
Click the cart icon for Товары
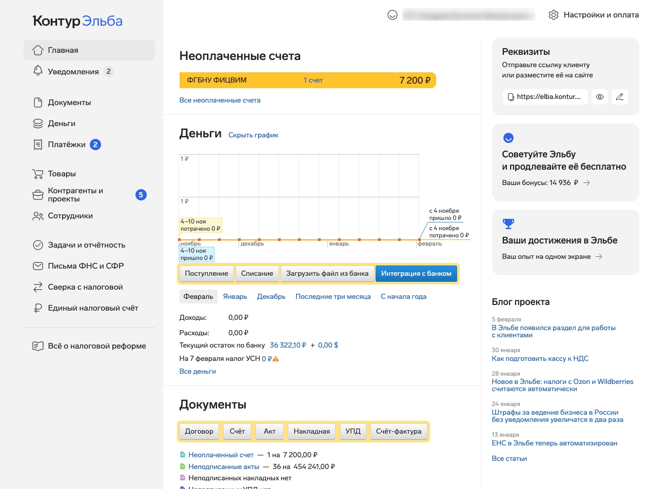[38, 174]
